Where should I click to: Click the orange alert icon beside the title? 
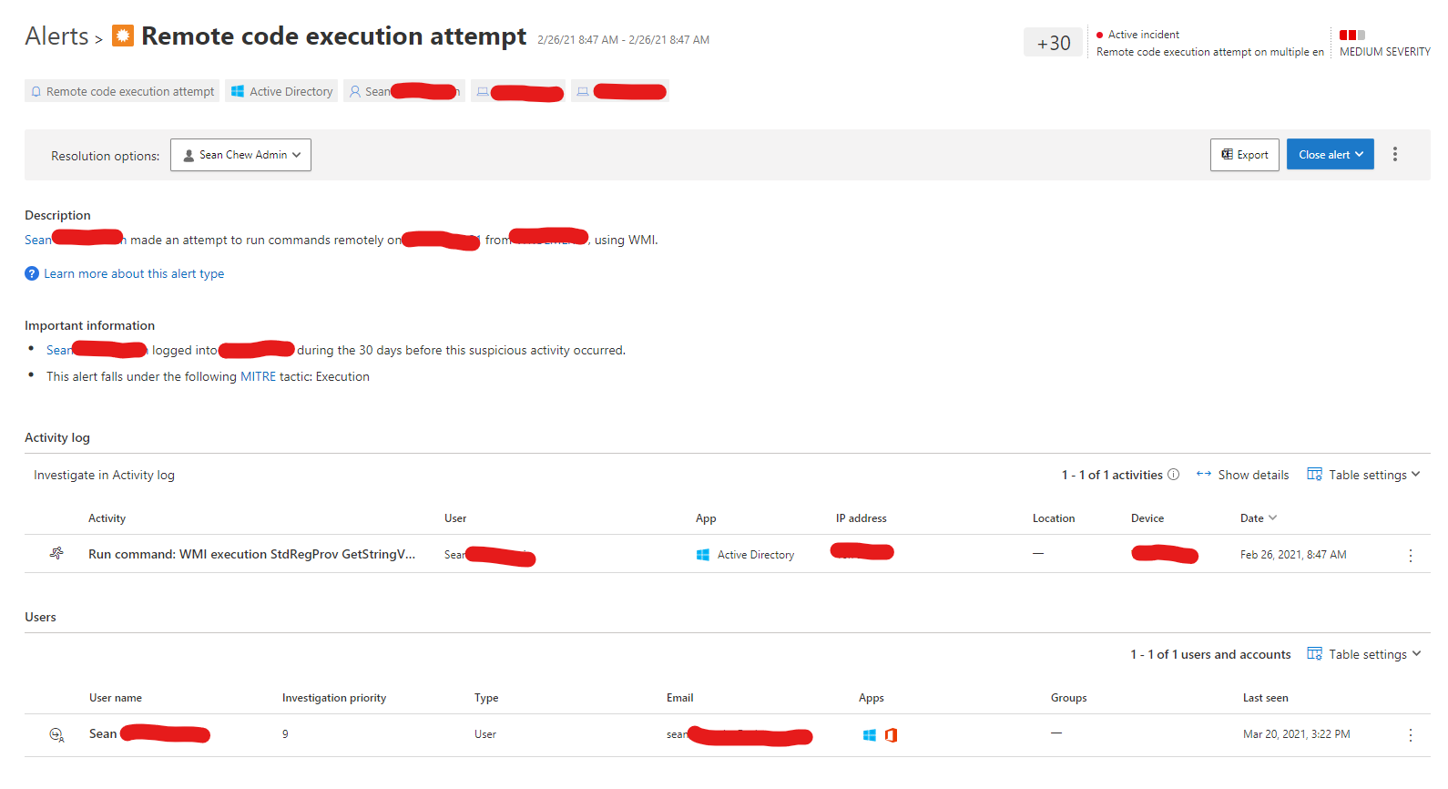coord(123,36)
